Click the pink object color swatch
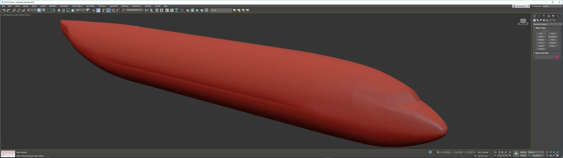Viewport: 563px width, 158px height. coord(557,57)
